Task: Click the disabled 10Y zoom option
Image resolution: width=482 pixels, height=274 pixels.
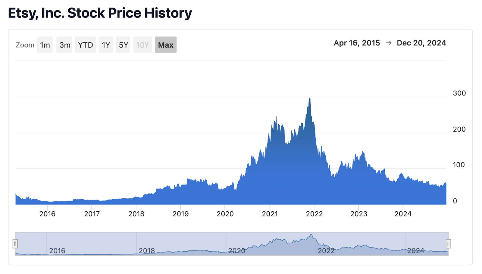Action: pyautogui.click(x=142, y=45)
